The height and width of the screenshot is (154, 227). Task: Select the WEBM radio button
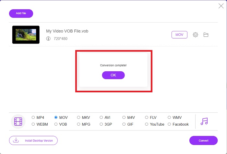[x=33, y=124]
